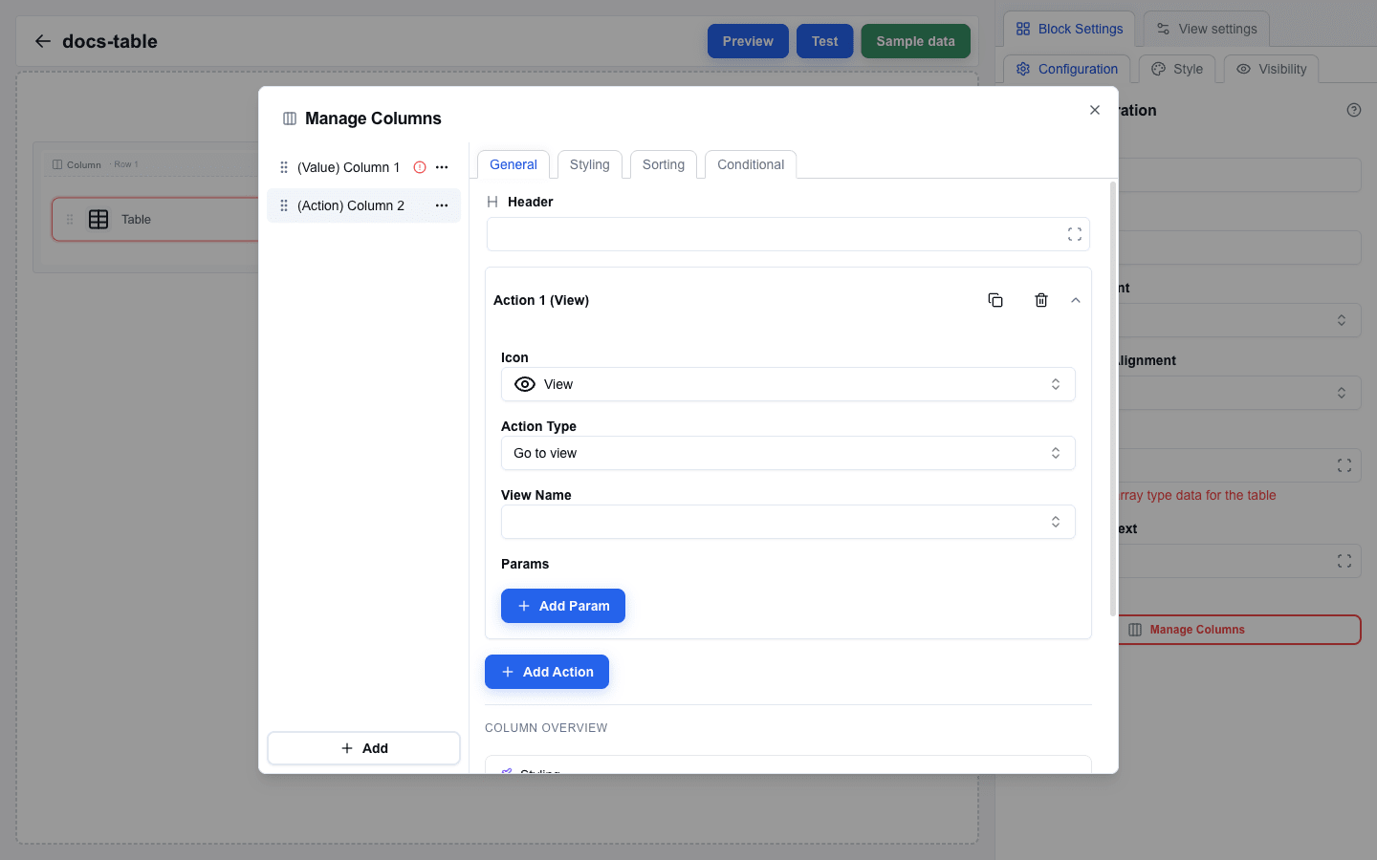
Task: Open the View settings tab
Action: 1207,29
